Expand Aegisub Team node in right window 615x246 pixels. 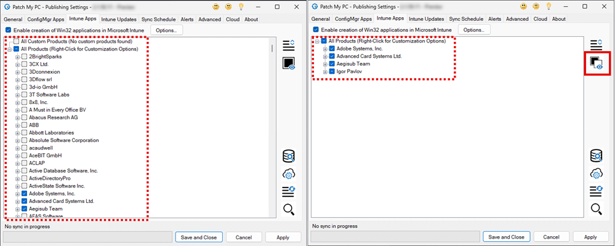coord(325,64)
